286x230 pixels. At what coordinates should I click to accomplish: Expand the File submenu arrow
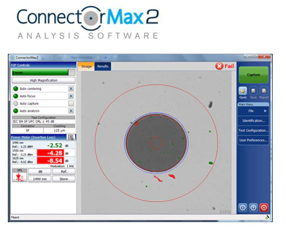(x=265, y=111)
